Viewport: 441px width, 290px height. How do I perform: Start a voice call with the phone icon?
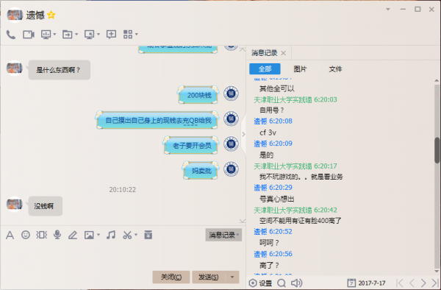[x=11, y=35]
